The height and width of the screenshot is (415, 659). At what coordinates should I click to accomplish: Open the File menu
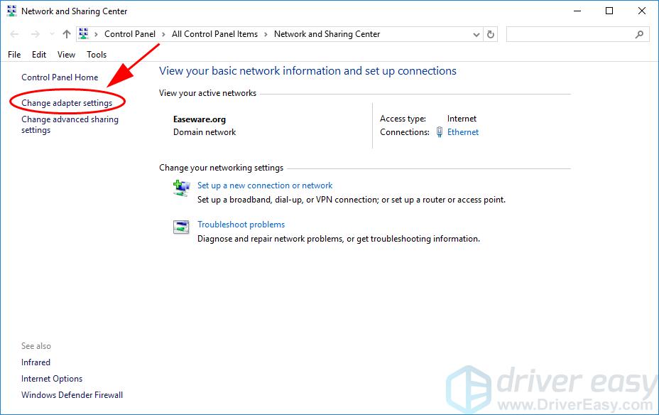tap(14, 55)
